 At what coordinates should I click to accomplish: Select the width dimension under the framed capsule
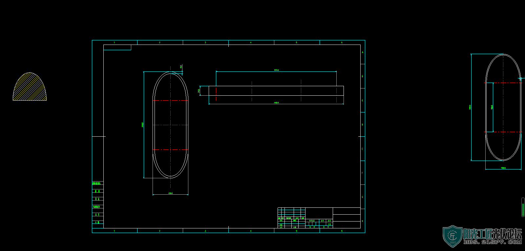click(x=170, y=194)
